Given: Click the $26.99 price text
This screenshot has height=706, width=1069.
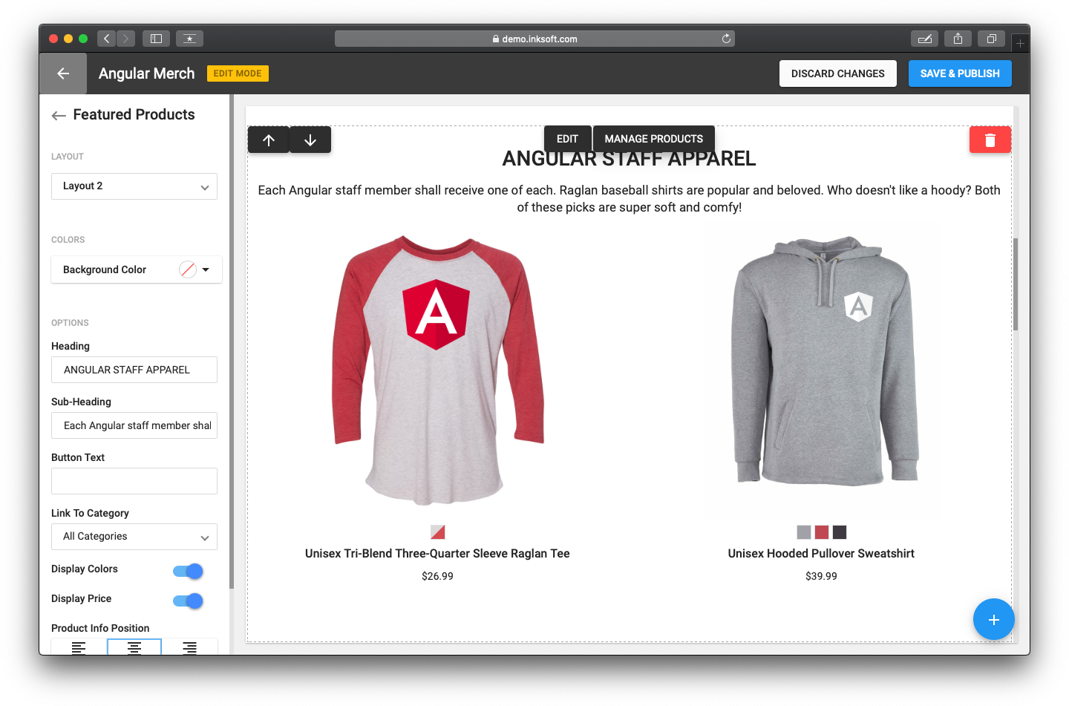Looking at the screenshot, I should (x=437, y=576).
